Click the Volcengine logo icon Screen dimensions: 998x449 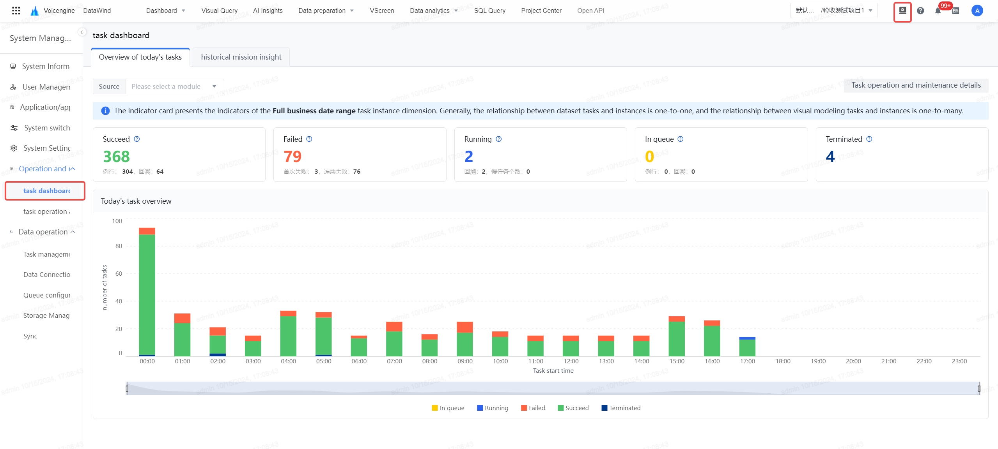tap(35, 11)
